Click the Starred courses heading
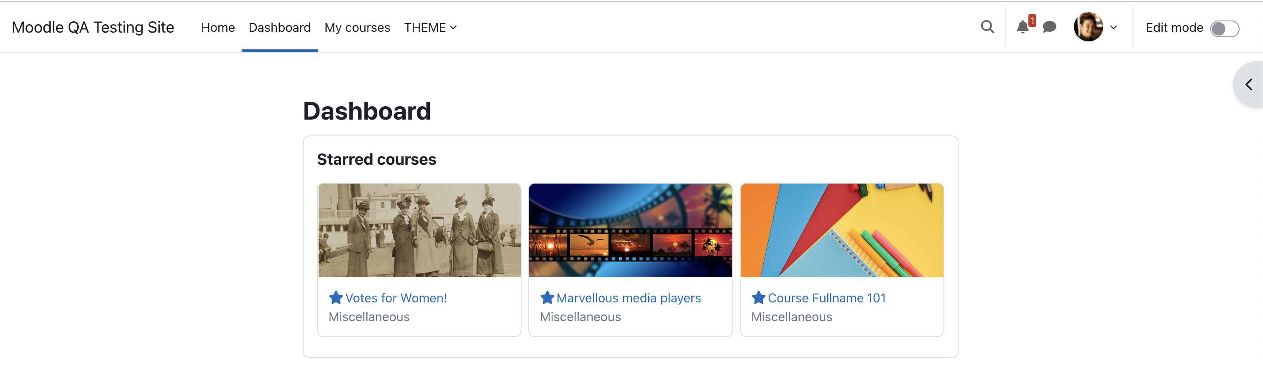Screen dimensions: 1263x368 point(376,159)
